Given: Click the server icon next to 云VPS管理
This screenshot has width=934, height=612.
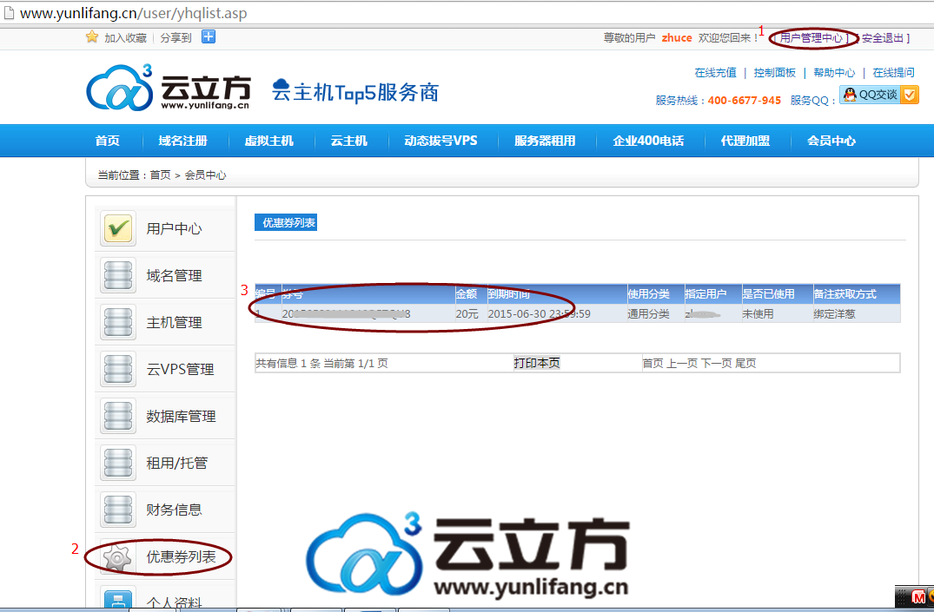Looking at the screenshot, I should 118,369.
